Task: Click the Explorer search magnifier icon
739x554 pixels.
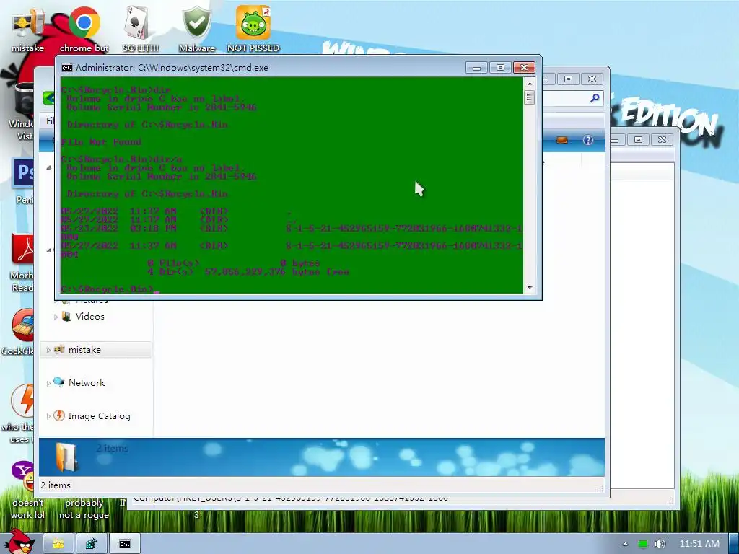Action: (595, 98)
